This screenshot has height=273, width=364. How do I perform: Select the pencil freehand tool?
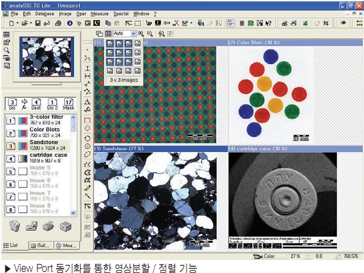88,188
